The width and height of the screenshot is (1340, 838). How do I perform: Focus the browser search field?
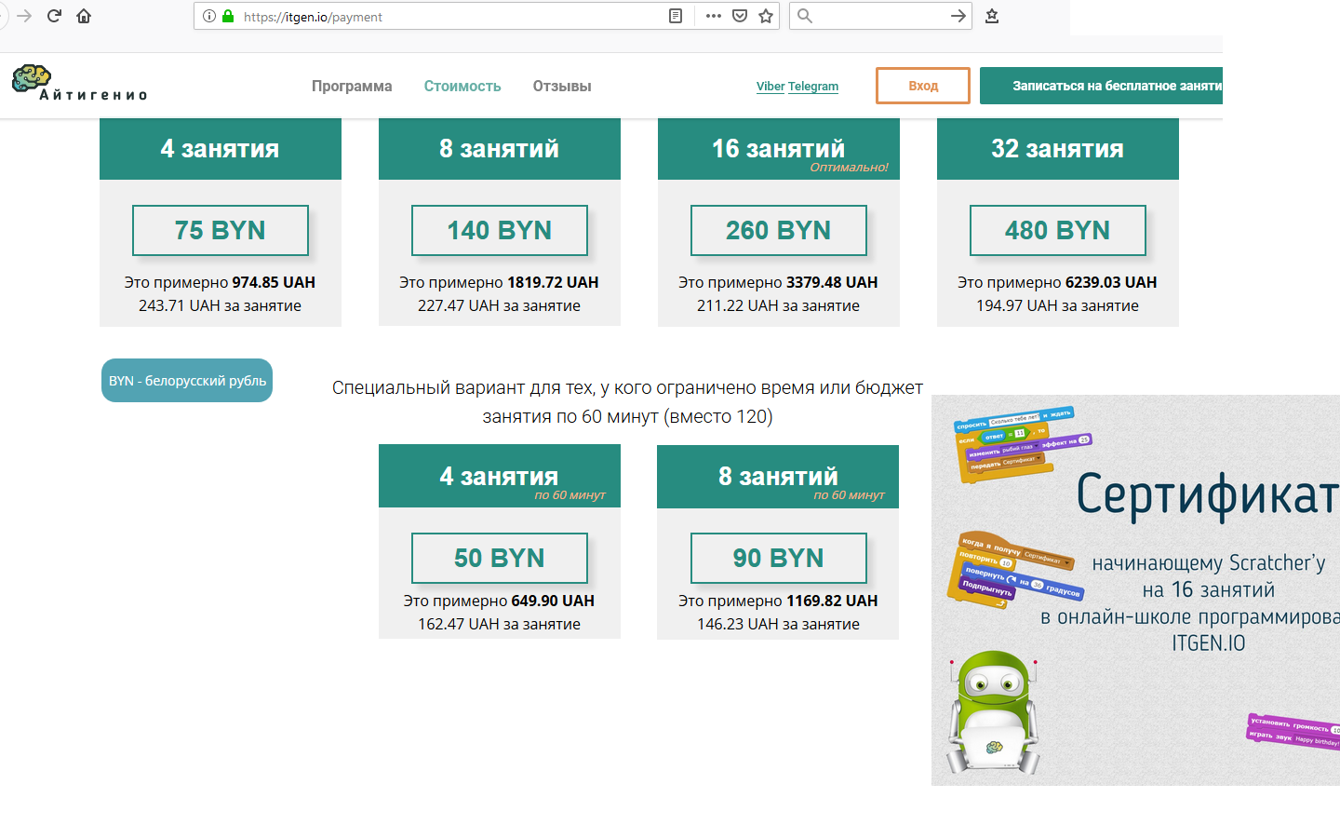[879, 16]
